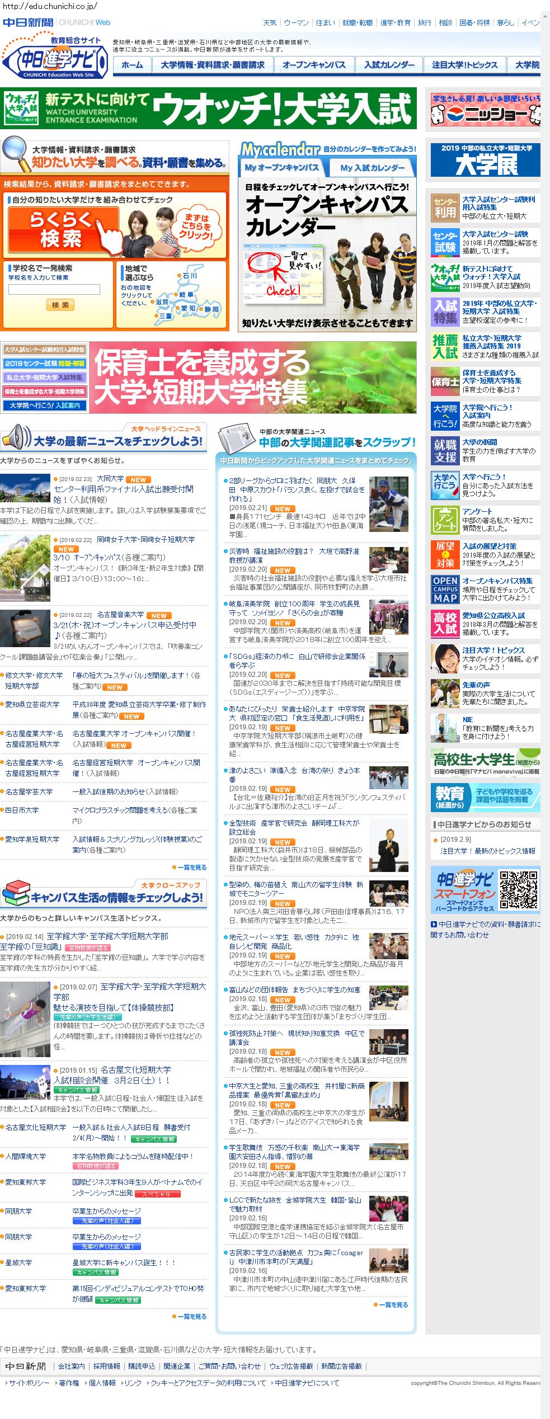Open サイトポリシー footer link
The width and height of the screenshot is (550, 1419).
point(29,1383)
